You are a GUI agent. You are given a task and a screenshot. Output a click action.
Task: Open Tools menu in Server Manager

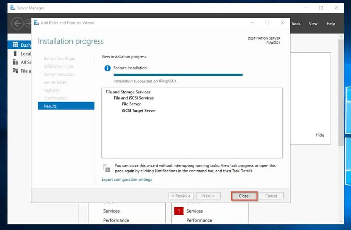296,24
